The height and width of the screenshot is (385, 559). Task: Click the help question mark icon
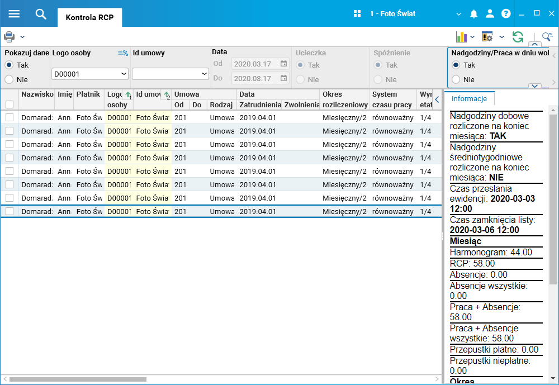tap(506, 14)
